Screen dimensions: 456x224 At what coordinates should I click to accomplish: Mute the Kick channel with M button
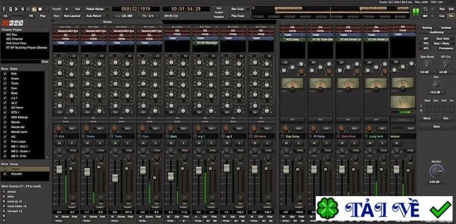coord(59,143)
